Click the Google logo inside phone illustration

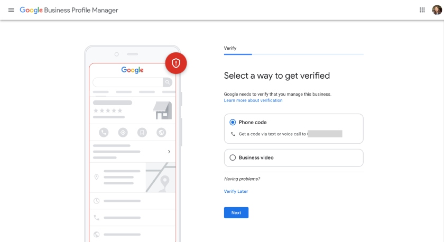[132, 70]
